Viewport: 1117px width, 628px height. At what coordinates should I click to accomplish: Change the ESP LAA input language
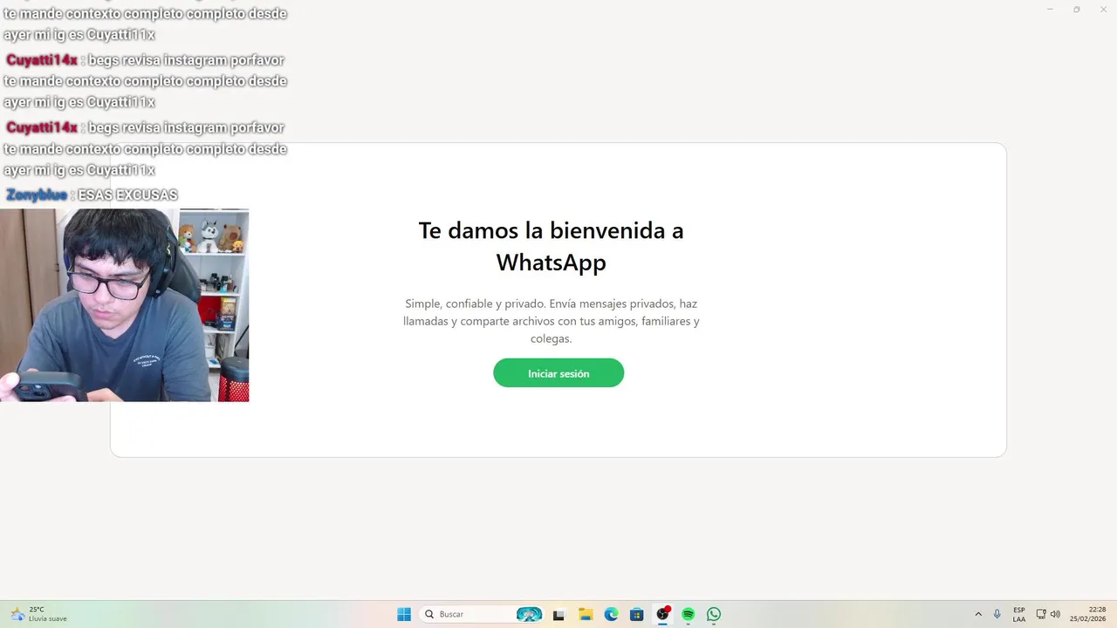coord(1019,614)
